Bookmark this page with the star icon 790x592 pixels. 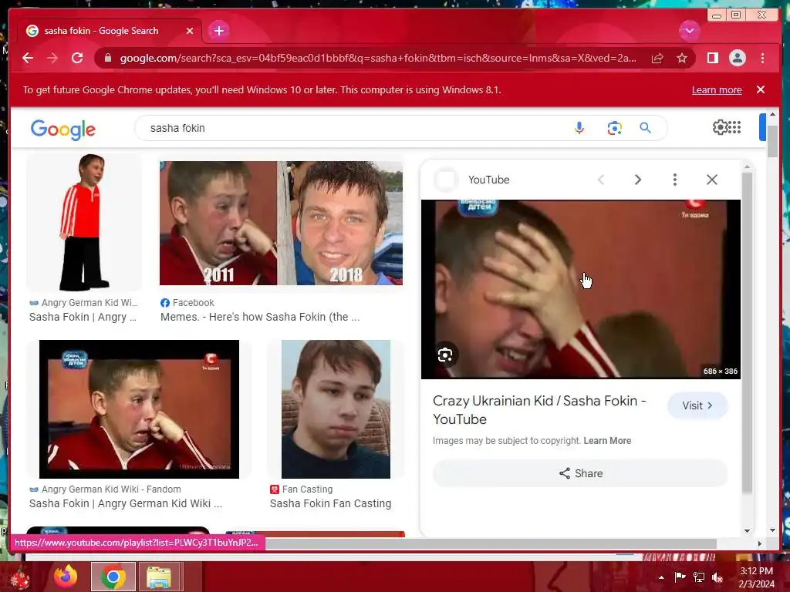(x=682, y=59)
